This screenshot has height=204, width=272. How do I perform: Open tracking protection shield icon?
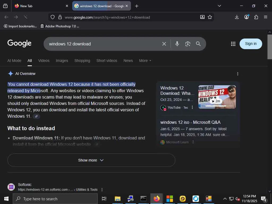(53, 17)
